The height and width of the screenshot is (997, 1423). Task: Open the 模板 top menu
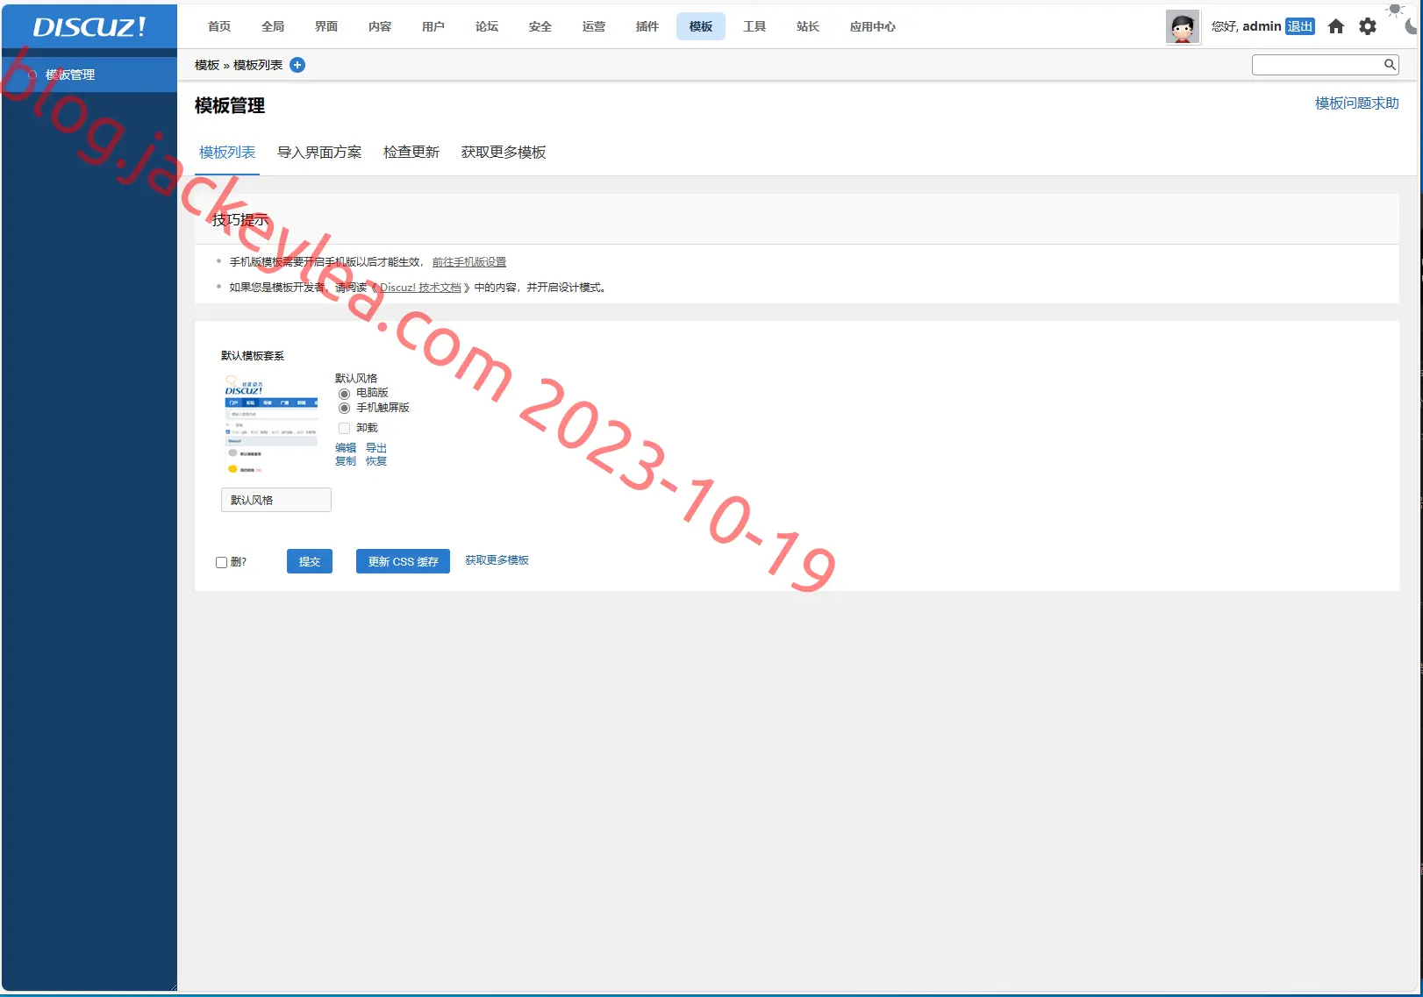(701, 26)
